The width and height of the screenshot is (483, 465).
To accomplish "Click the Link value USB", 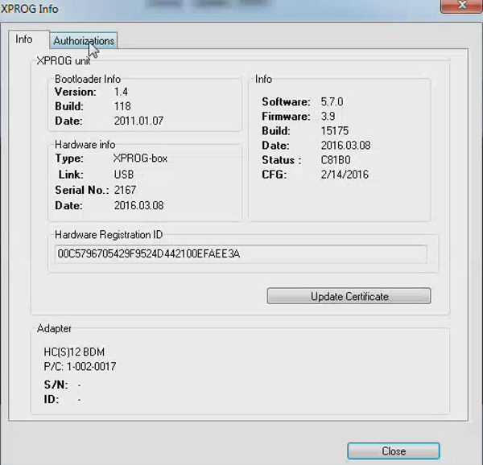I will (124, 175).
